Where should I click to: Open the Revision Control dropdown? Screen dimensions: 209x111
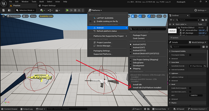pos(197,109)
